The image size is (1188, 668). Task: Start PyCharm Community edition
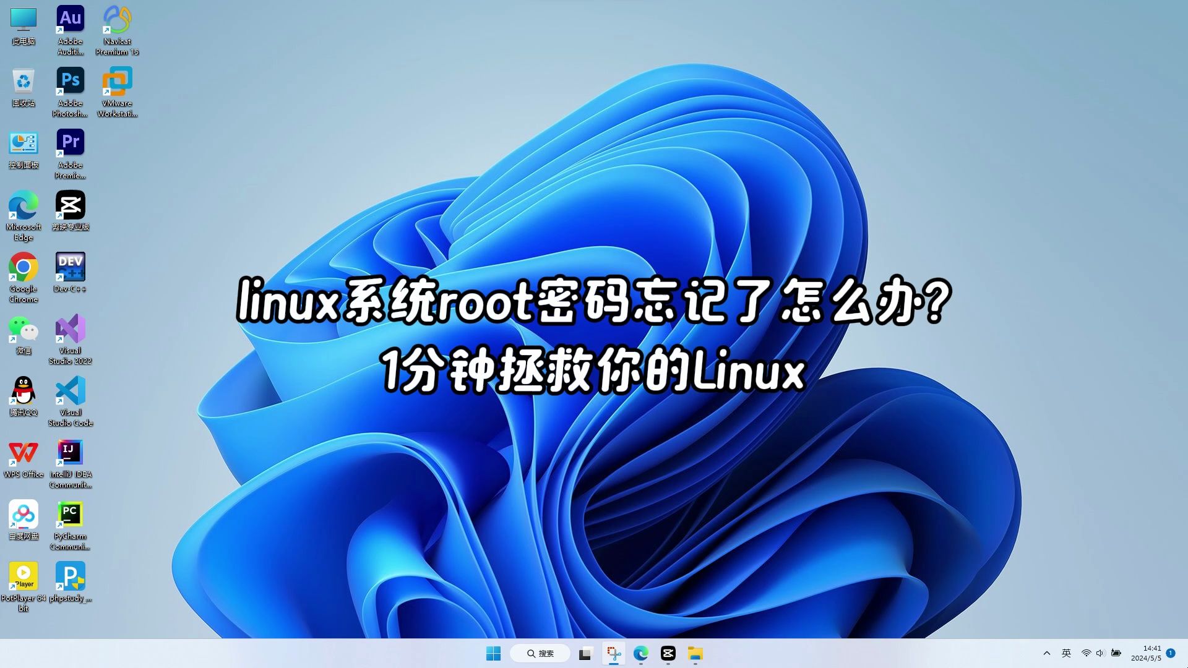click(x=70, y=514)
